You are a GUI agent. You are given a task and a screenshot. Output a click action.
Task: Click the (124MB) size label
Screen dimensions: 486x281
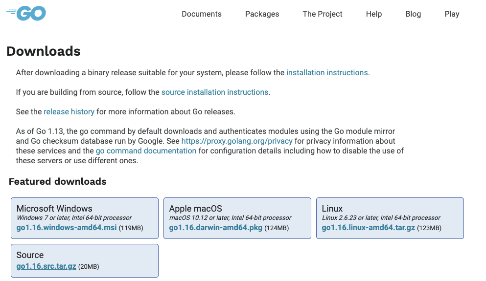[x=277, y=228]
